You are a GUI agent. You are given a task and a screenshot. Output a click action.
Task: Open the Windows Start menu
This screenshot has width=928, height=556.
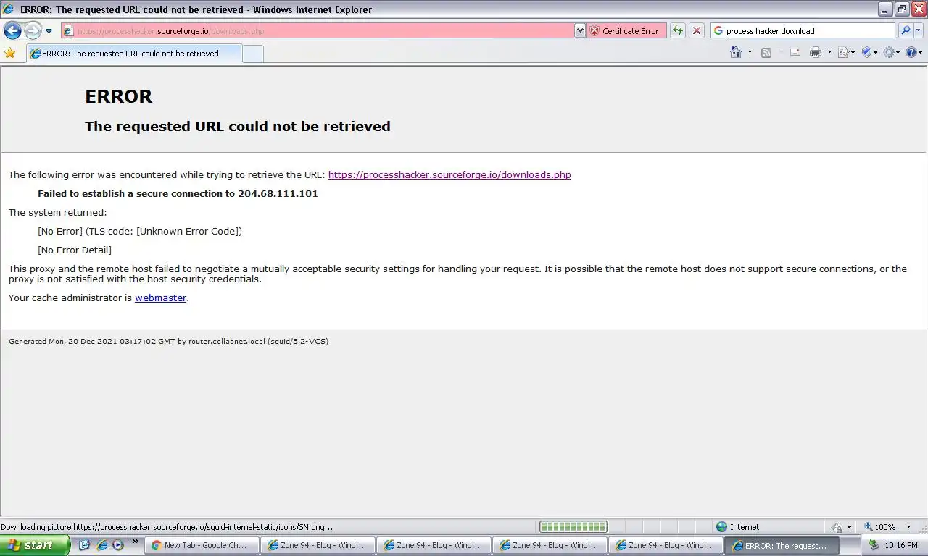(35, 545)
